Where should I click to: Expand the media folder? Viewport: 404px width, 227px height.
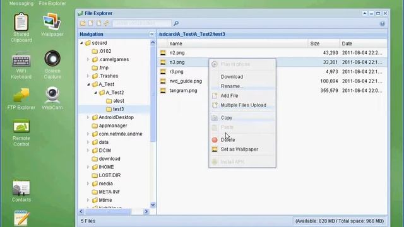(88, 183)
